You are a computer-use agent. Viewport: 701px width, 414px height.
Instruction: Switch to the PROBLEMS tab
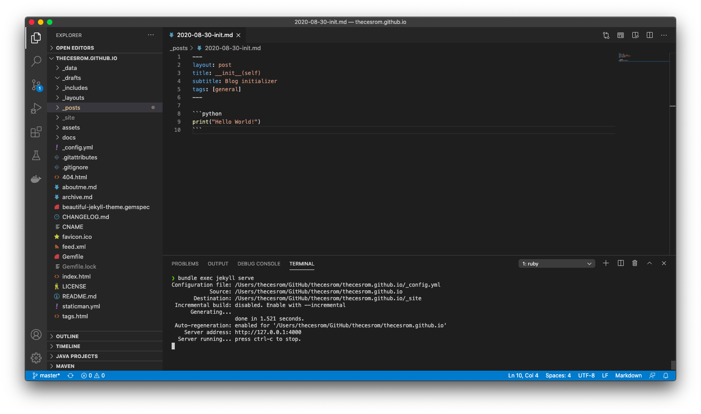(x=185, y=264)
